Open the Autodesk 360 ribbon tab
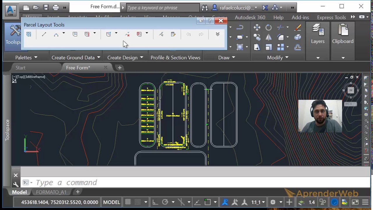The image size is (373, 210). [250, 17]
